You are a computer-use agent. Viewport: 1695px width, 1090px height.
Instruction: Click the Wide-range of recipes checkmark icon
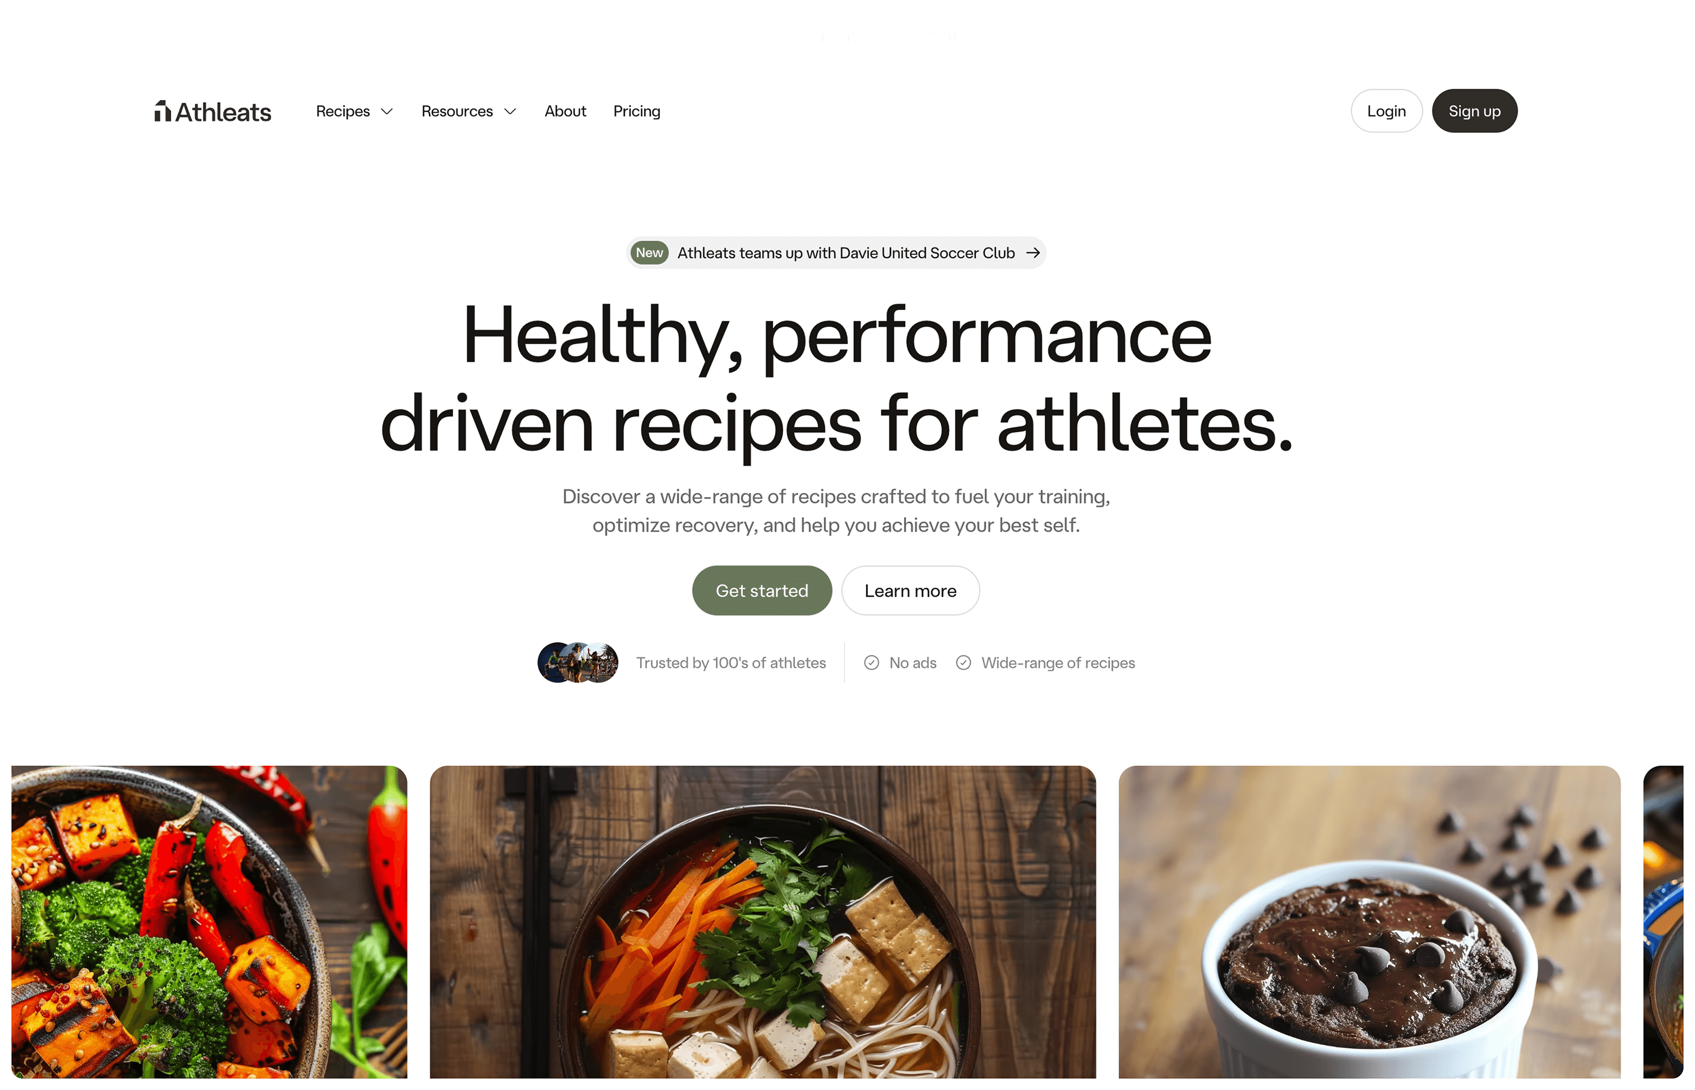(x=963, y=662)
